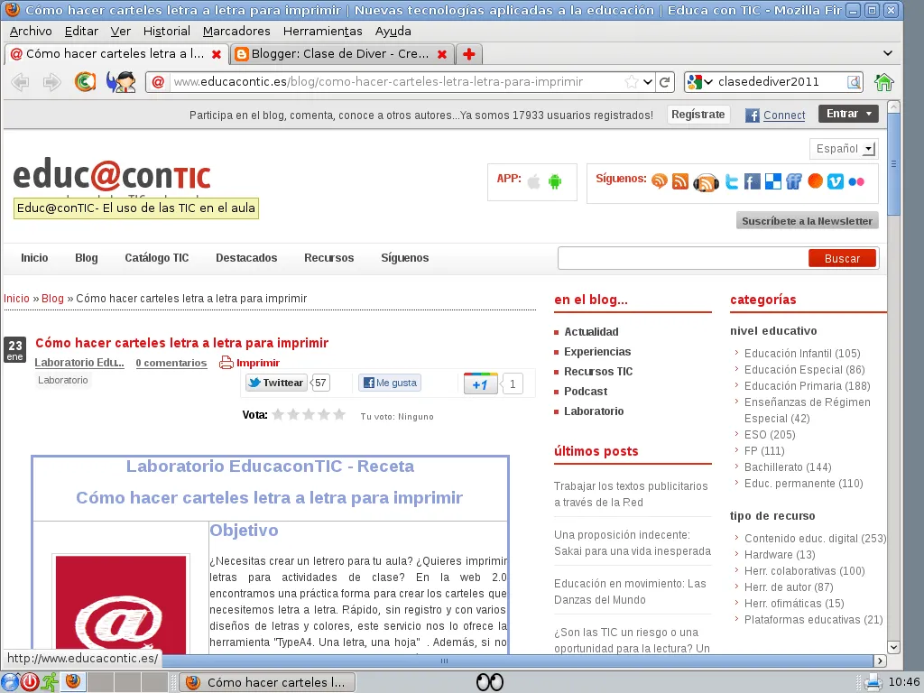Click the Laboratorio tag under the post

pyautogui.click(x=63, y=380)
